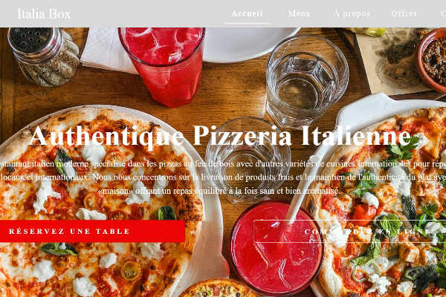Click the pepper shaker in the hero image
Viewport: 446px width, 297px height.
coord(44,56)
